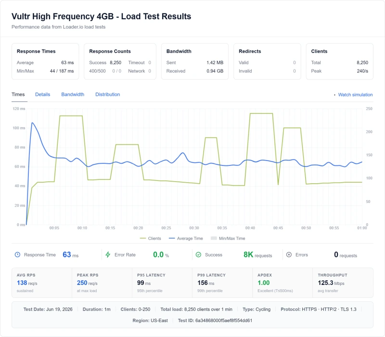Click the 01:00 time axis label
Screen dimensions: 385x337
362,228
